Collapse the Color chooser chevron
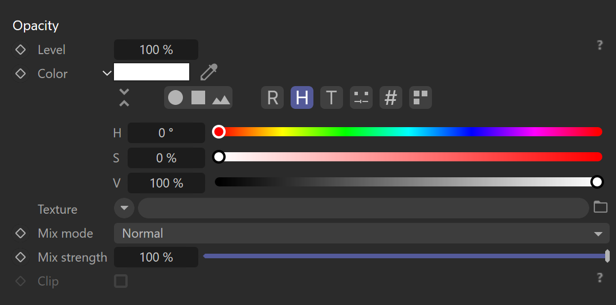This screenshot has height=305, width=616. (107, 73)
